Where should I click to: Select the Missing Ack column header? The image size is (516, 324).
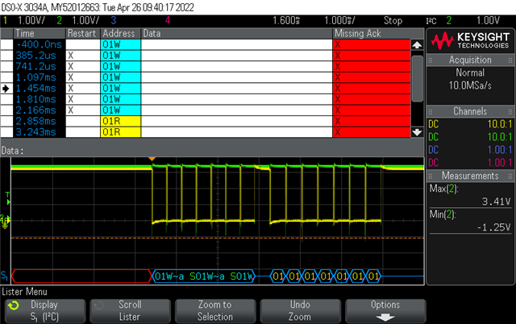coord(372,34)
